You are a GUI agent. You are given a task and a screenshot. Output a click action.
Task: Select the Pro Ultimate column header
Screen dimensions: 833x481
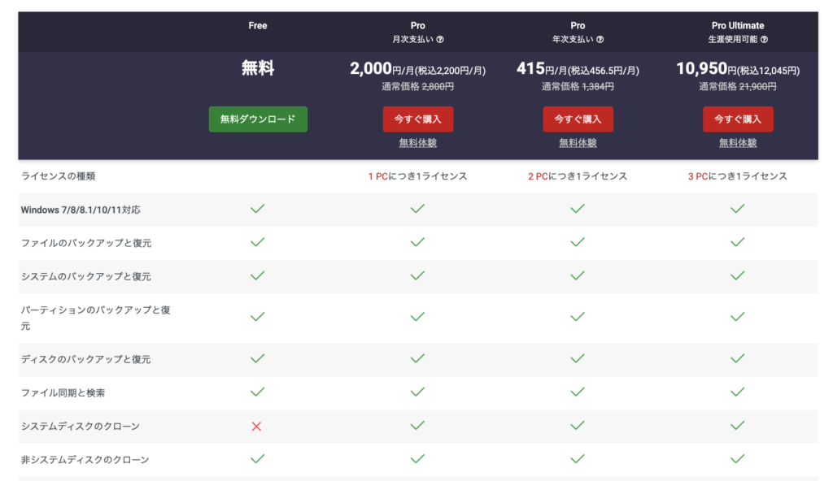(x=737, y=25)
